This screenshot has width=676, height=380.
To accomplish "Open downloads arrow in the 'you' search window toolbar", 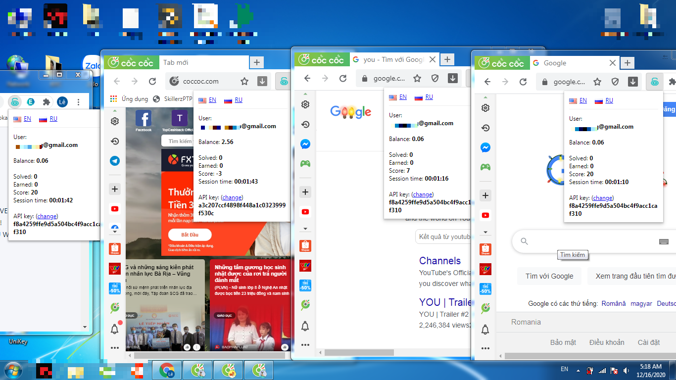I will (x=452, y=78).
